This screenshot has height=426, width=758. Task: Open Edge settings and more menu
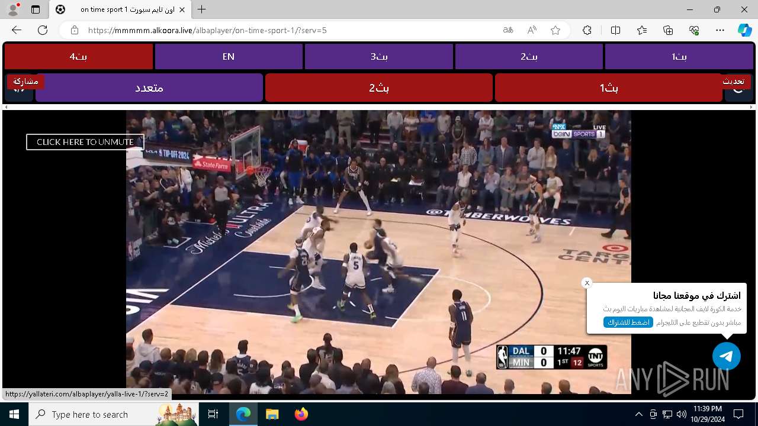point(720,30)
